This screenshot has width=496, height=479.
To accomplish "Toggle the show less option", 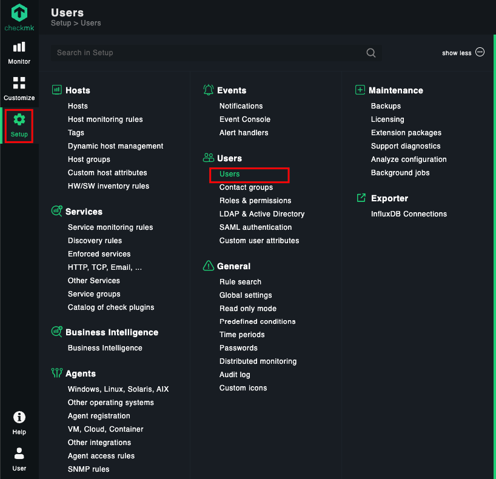I will click(463, 53).
